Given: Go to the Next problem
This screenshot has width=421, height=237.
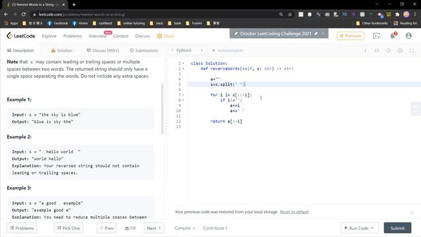Looking at the screenshot, I should (154, 228).
